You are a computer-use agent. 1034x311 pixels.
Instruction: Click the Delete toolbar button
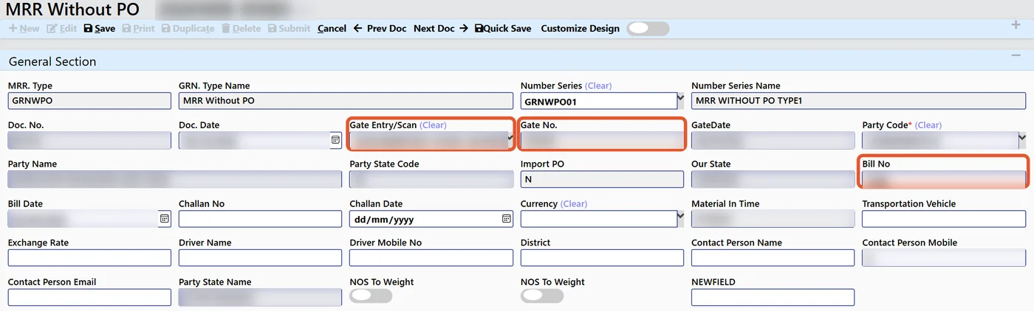point(242,28)
